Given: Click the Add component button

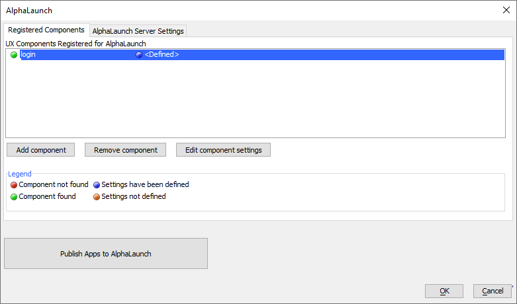Looking at the screenshot, I should click(x=41, y=150).
